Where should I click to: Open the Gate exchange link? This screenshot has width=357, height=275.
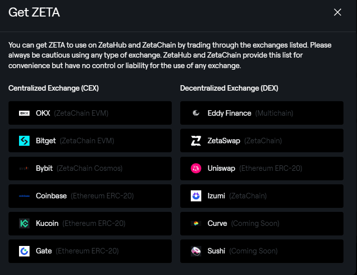point(90,251)
